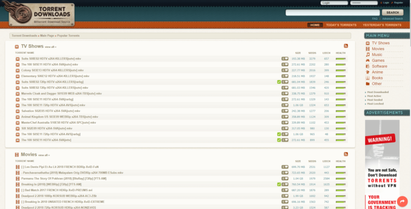Screen dimensions: 411x209
Task: Focus the password field
Action: coord(364,3)
